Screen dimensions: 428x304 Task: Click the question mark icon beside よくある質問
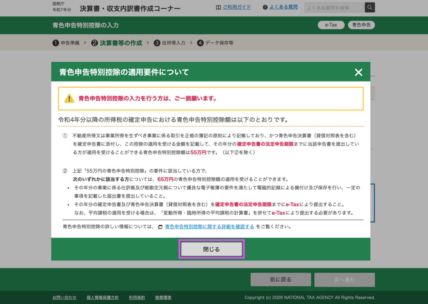point(265,8)
